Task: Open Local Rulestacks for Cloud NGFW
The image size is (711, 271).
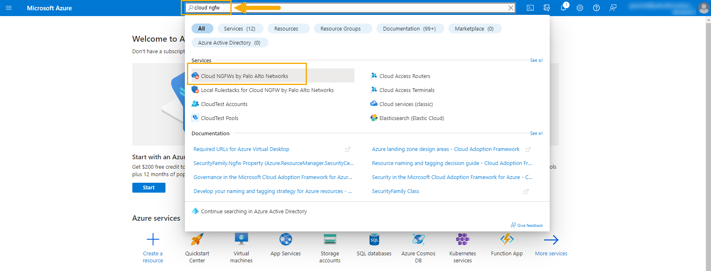Action: [x=267, y=90]
